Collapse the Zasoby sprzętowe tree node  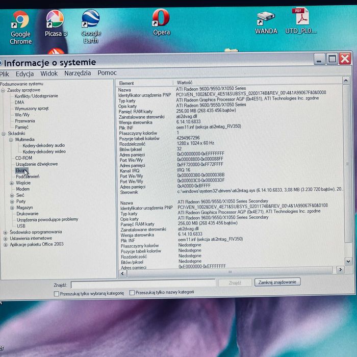[x=3, y=90]
